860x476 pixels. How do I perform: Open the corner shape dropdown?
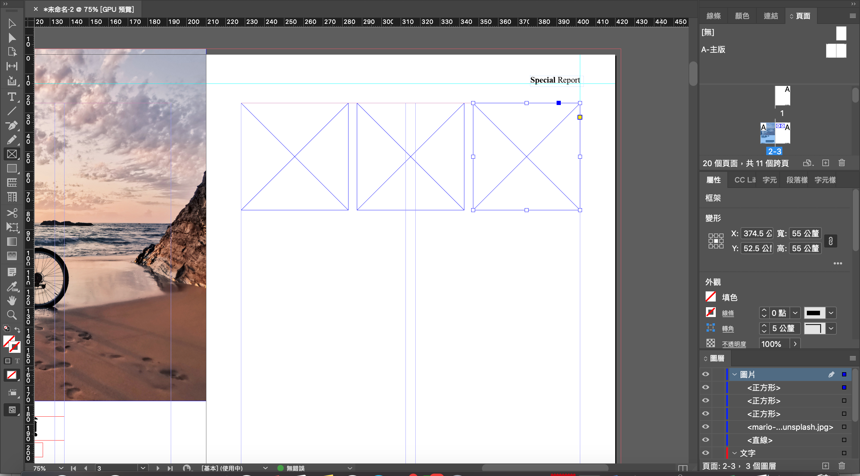point(831,328)
